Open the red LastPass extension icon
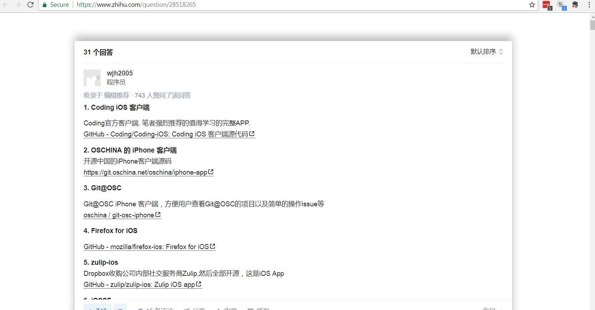The width and height of the screenshot is (595, 310). [547, 5]
